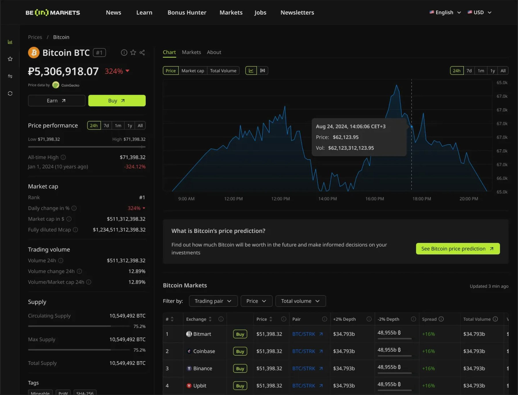Switch to the Markets tab beside Chart
Image resolution: width=518 pixels, height=395 pixels.
[191, 52]
